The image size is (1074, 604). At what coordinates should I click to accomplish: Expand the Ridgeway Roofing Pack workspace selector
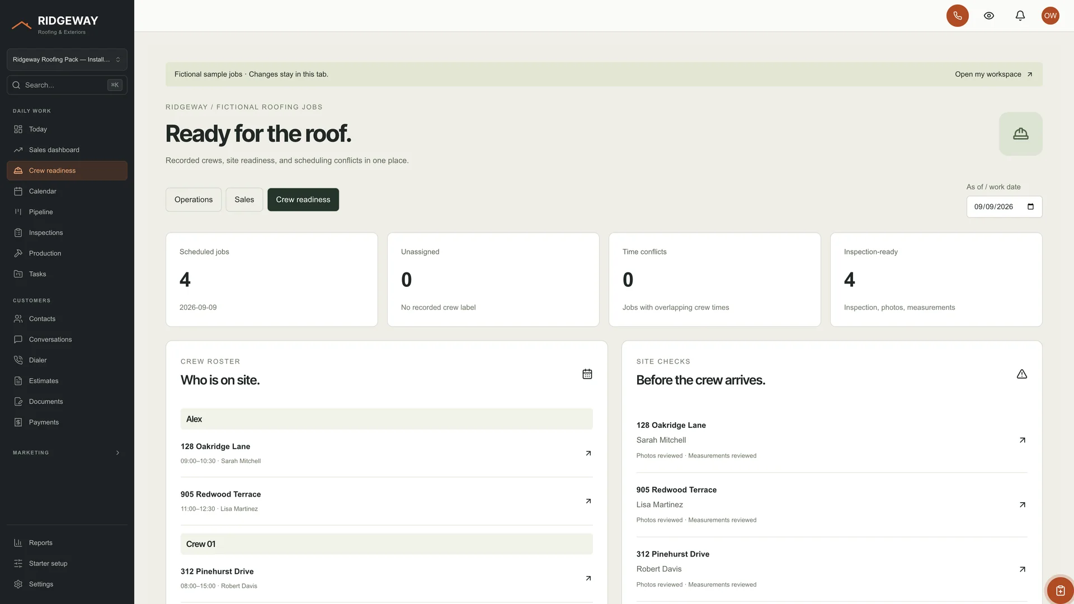pyautogui.click(x=67, y=59)
